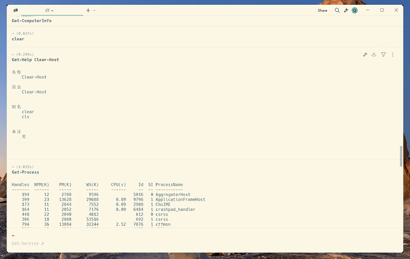Viewport: 410px width, 259px height.
Task: Click the crashpad_handler process name
Action: pos(175,209)
